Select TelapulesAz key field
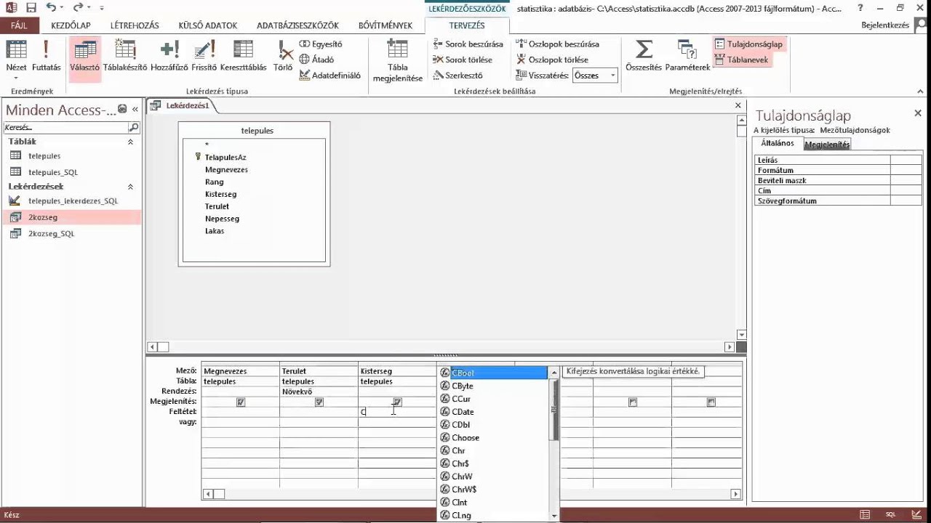The image size is (931, 523). click(225, 157)
